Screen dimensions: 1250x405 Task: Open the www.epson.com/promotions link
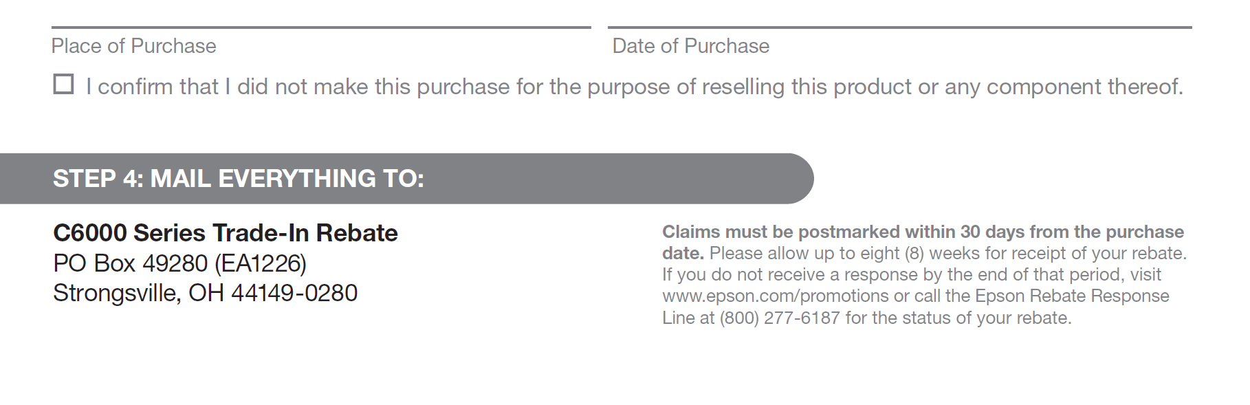(776, 296)
